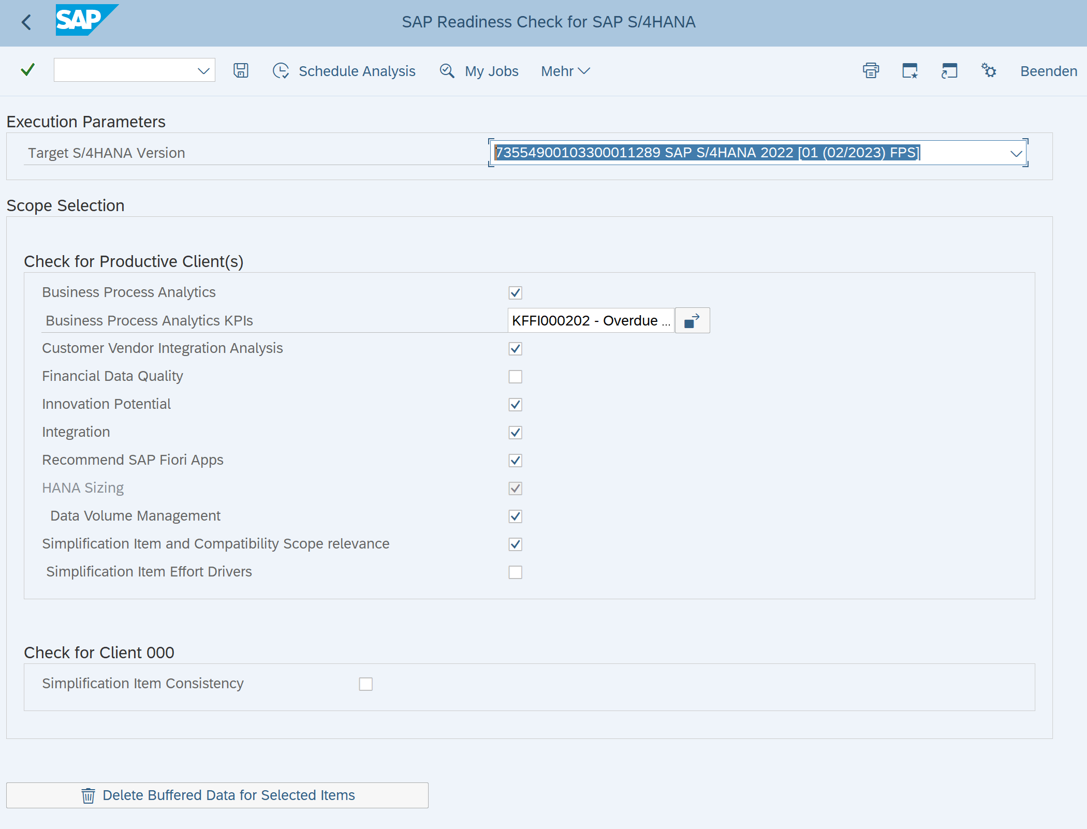Expand Target S/4HANA Version dropdown arrow
Image resolution: width=1087 pixels, height=829 pixels.
(x=1016, y=153)
